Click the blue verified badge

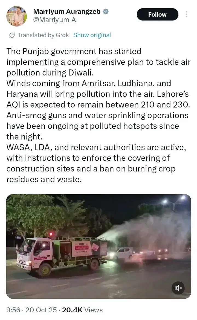coord(106,12)
